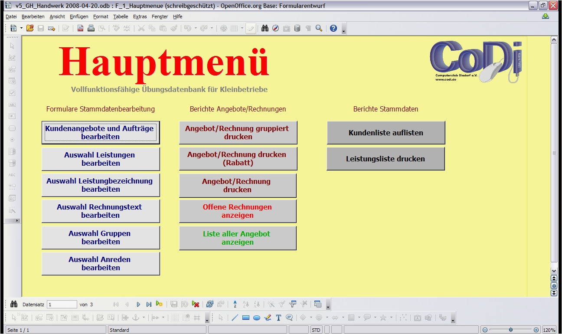This screenshot has height=334, width=562.
Task: Insert a text box from the drawing toolbar
Action: click(x=279, y=317)
